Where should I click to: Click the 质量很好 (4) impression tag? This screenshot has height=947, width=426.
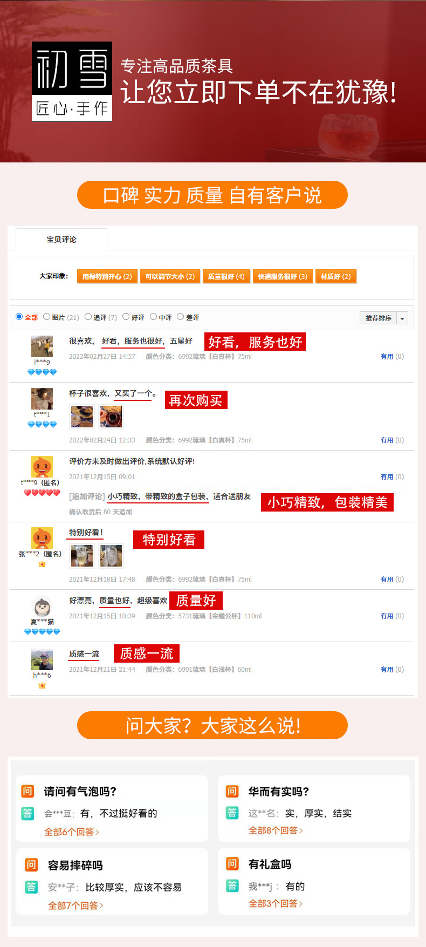click(226, 276)
